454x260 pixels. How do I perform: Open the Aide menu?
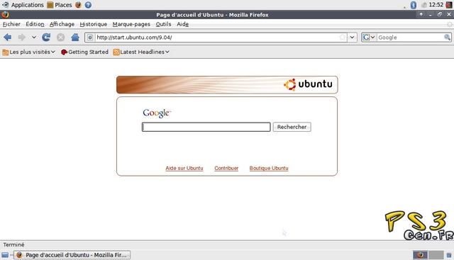[x=183, y=24]
